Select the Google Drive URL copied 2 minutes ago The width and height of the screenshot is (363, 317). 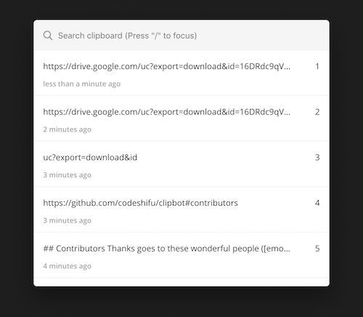(x=181, y=119)
